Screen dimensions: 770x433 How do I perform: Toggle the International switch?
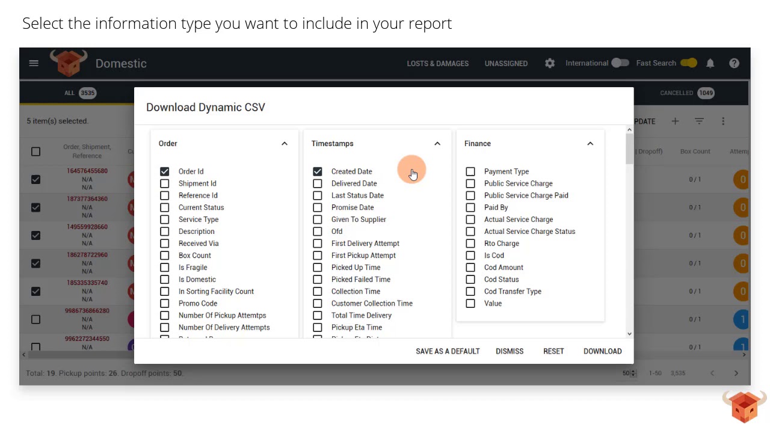pyautogui.click(x=620, y=63)
